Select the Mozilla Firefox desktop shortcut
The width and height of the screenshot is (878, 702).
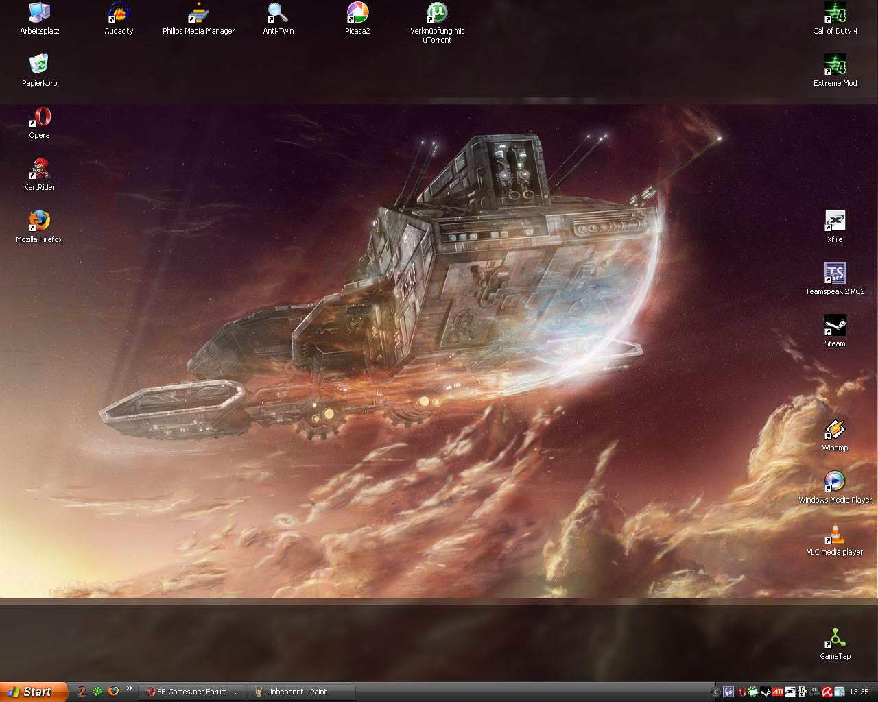pyautogui.click(x=39, y=227)
